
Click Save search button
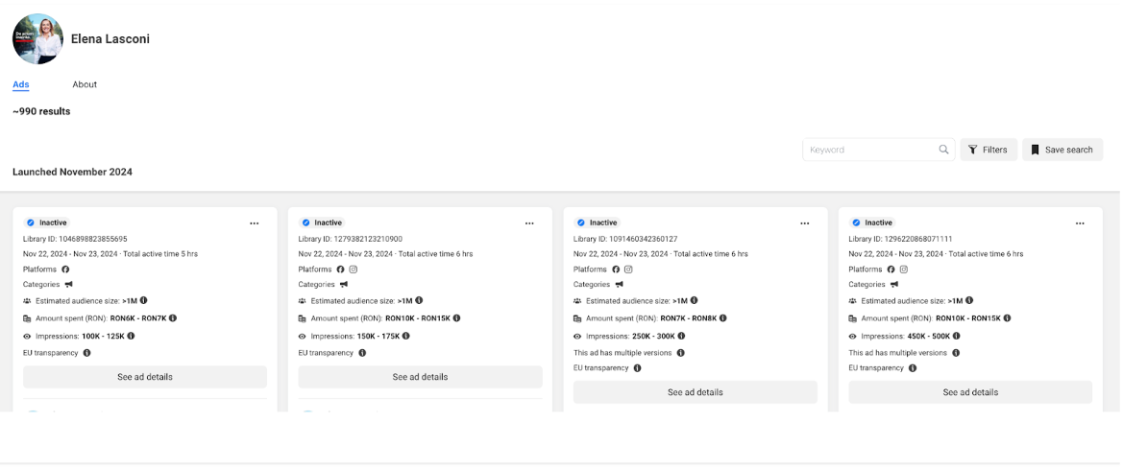(x=1062, y=150)
